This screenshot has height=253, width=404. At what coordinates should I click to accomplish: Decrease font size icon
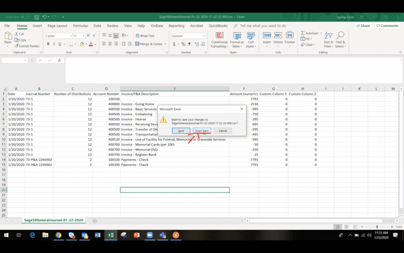coord(94,36)
